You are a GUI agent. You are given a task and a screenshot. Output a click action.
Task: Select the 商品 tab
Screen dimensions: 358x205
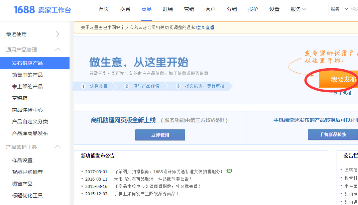point(146,9)
